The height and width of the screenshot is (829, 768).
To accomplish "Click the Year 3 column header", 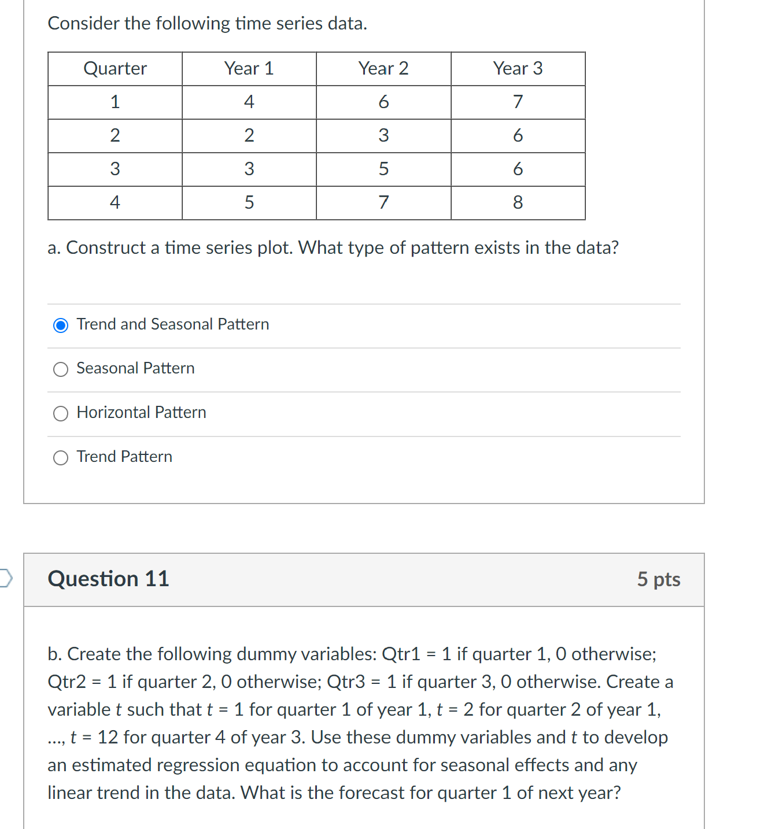I will (x=518, y=68).
